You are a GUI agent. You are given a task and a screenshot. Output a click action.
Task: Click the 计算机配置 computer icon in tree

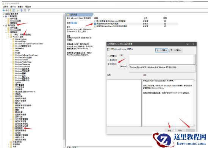(6, 16)
